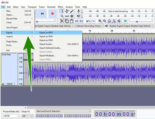This screenshot has width=155, height=119.
Task: Open the Generate menu
Action: (51, 7)
